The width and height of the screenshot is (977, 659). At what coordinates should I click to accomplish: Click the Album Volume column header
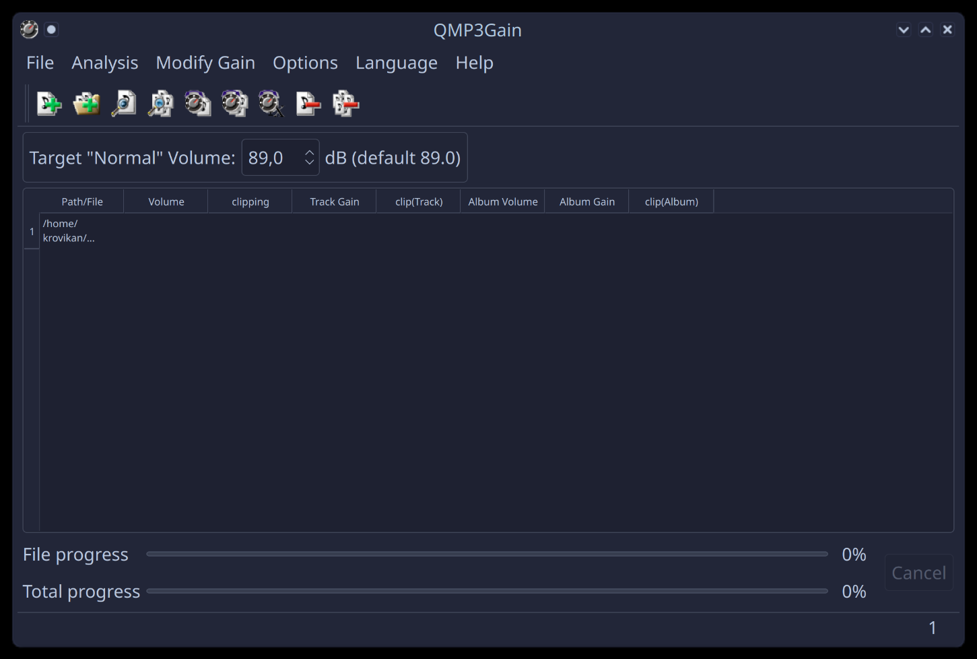click(502, 201)
